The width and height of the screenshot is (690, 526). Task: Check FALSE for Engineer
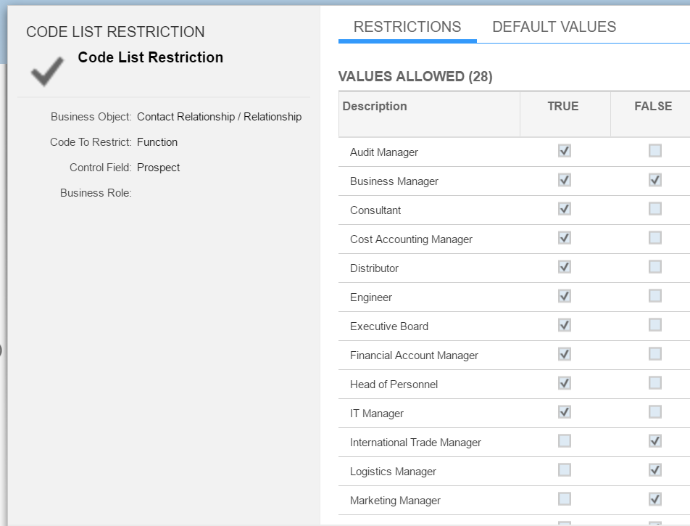point(654,296)
